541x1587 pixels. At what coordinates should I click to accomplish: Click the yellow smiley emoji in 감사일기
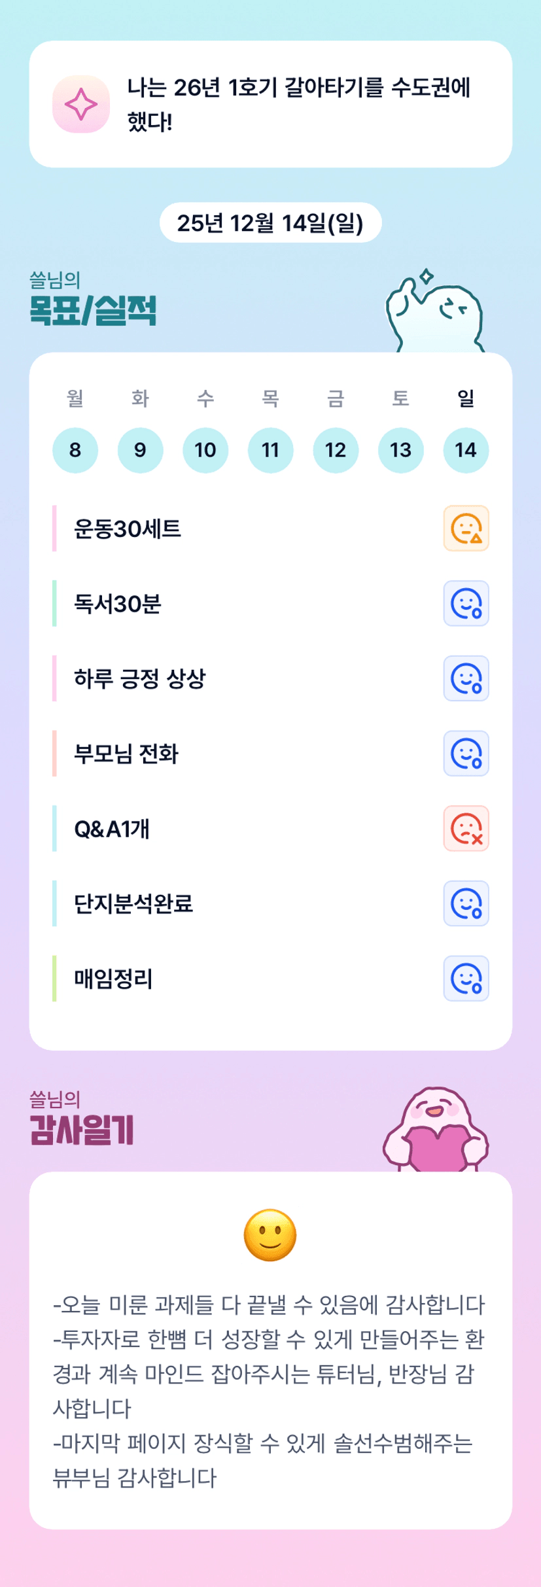(x=270, y=1235)
